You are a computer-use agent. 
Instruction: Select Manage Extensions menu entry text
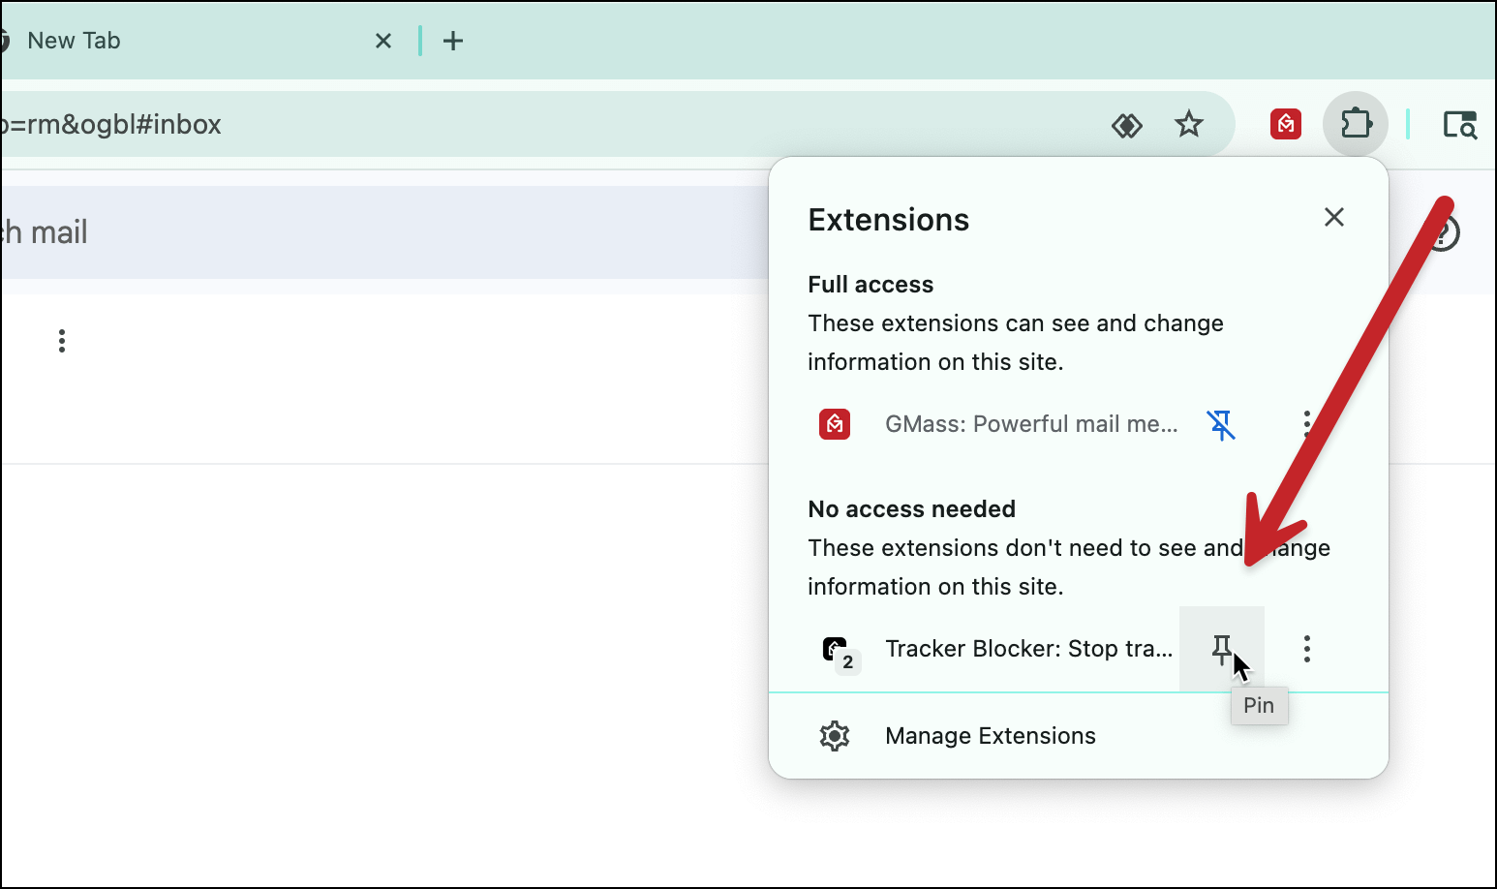click(x=990, y=736)
